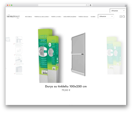
Task: Go to Tinkleliai rulonuose page
Action: pos(83,17)
